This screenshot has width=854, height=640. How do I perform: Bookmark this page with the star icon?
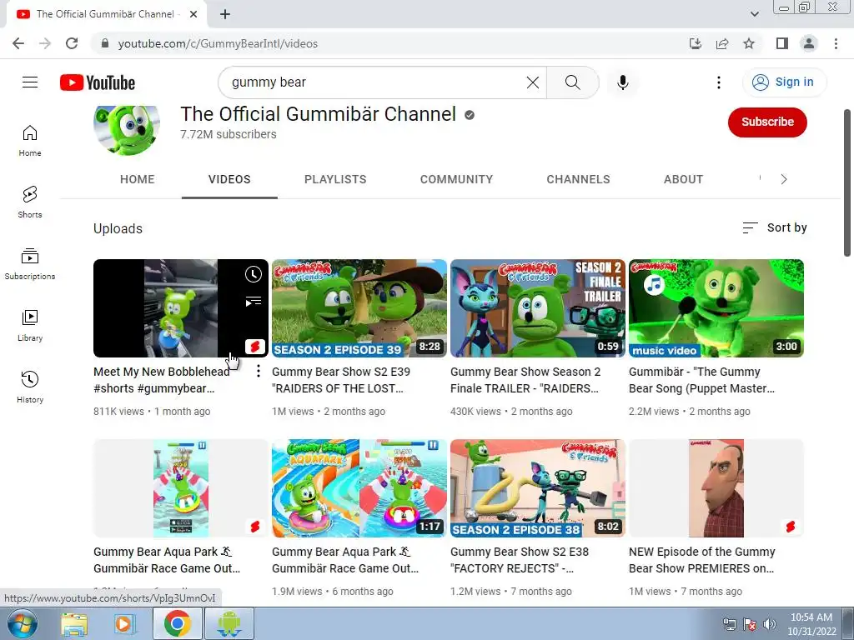(749, 43)
